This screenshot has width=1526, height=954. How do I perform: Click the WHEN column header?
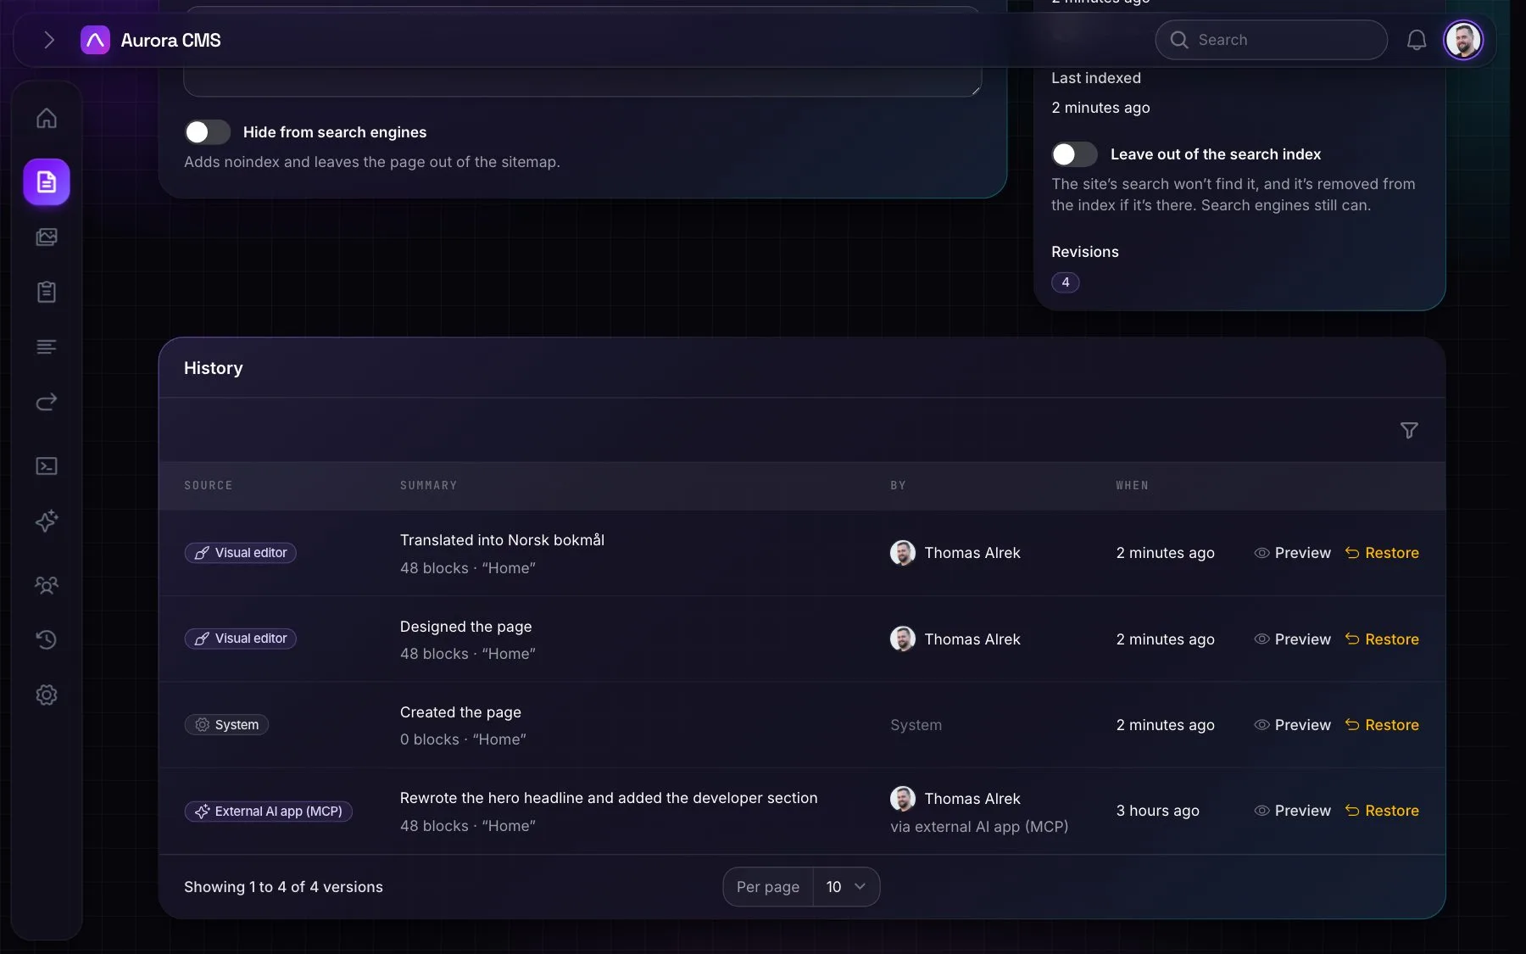(x=1132, y=485)
